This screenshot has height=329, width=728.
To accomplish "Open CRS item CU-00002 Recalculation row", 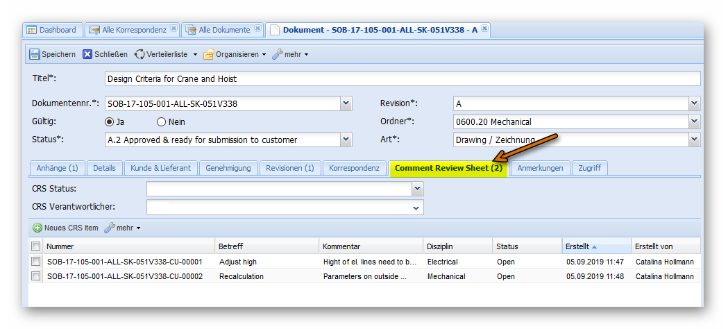I will (242, 276).
